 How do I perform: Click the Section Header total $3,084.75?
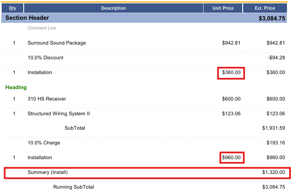[x=272, y=18]
